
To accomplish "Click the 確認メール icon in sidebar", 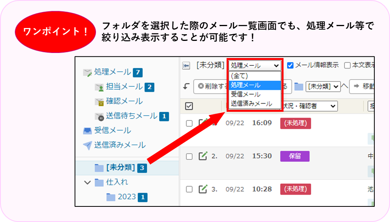I will [99, 102].
